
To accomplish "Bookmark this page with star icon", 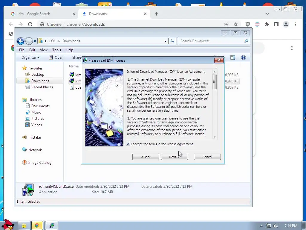I will coord(236,24).
